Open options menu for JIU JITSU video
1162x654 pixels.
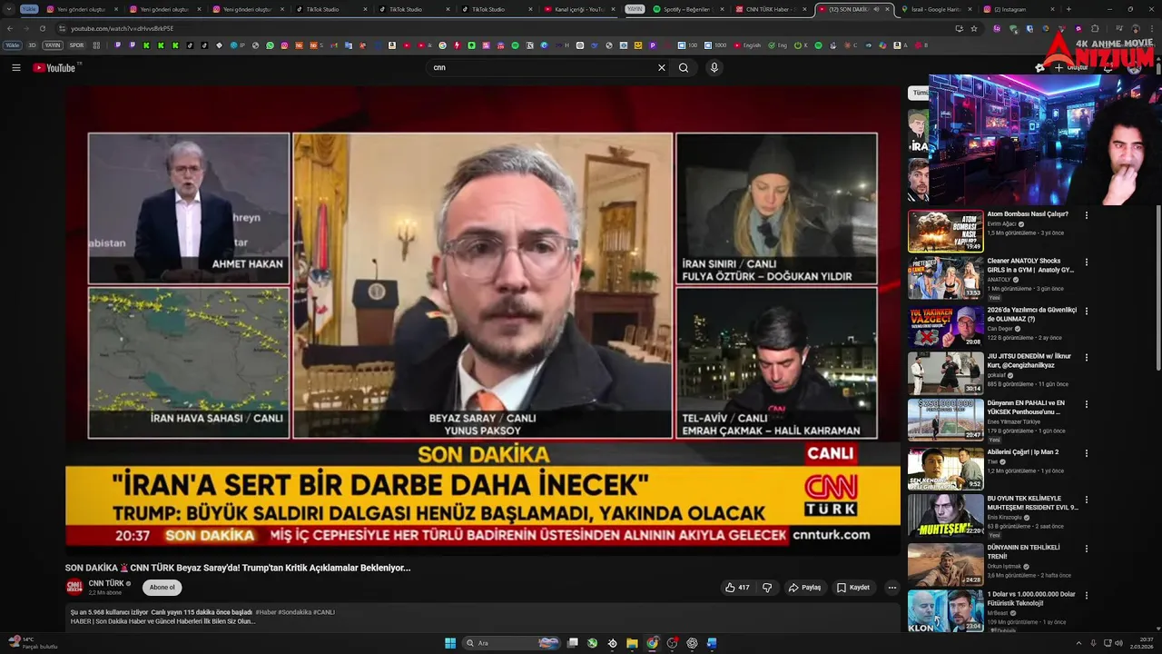(1086, 358)
